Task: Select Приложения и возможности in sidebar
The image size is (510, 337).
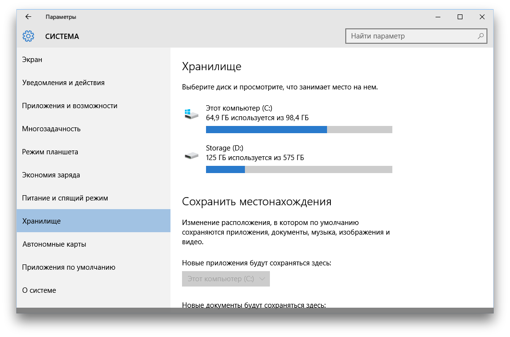Action: click(x=70, y=106)
